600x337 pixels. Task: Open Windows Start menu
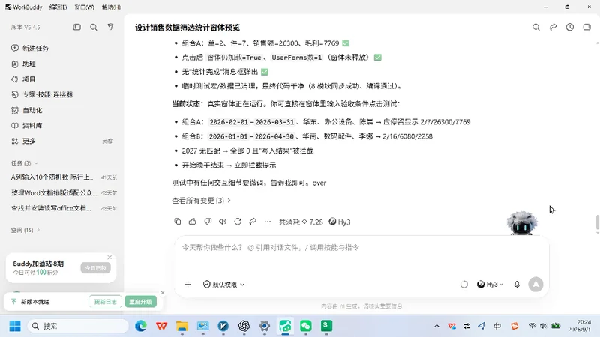[x=15, y=326]
